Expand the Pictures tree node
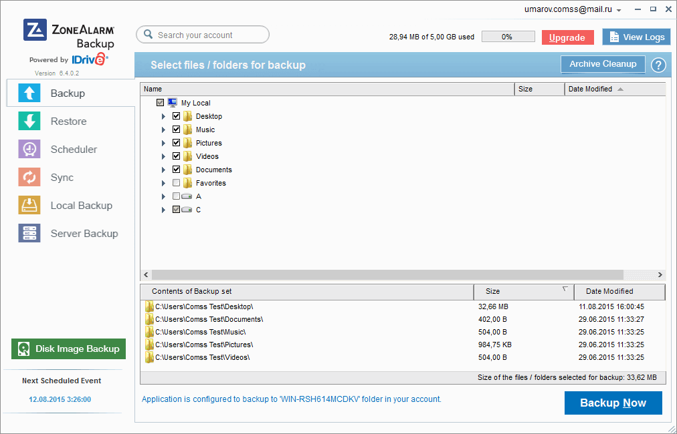Image resolution: width=677 pixels, height=434 pixels. pyautogui.click(x=164, y=143)
